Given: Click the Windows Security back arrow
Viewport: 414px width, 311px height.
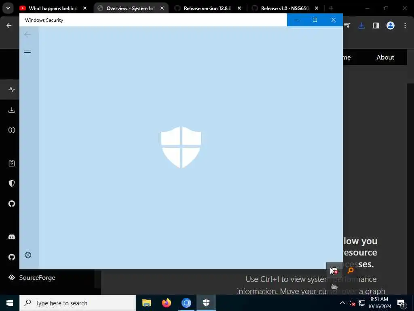Looking at the screenshot, I should [x=27, y=34].
